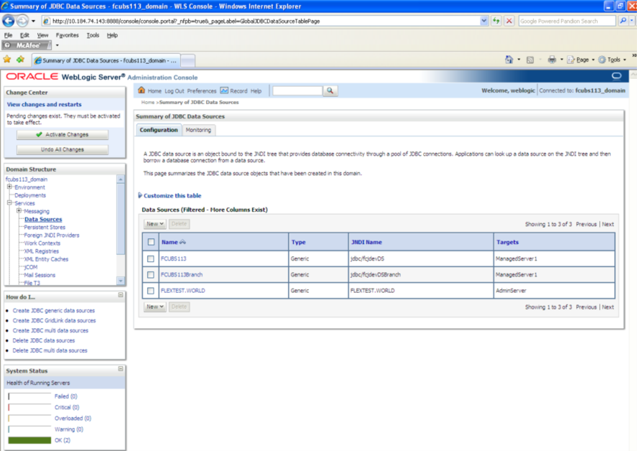Click the Stop loading red X icon
The image size is (637, 451).
coord(509,20)
